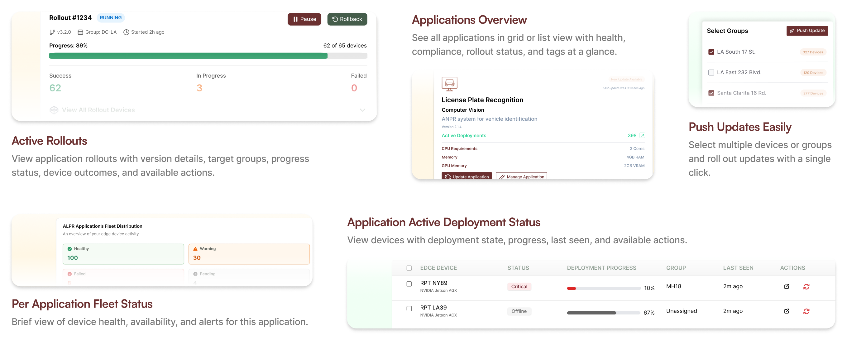
Task: Toggle the select-all checkbox in table header
Action: [409, 268]
